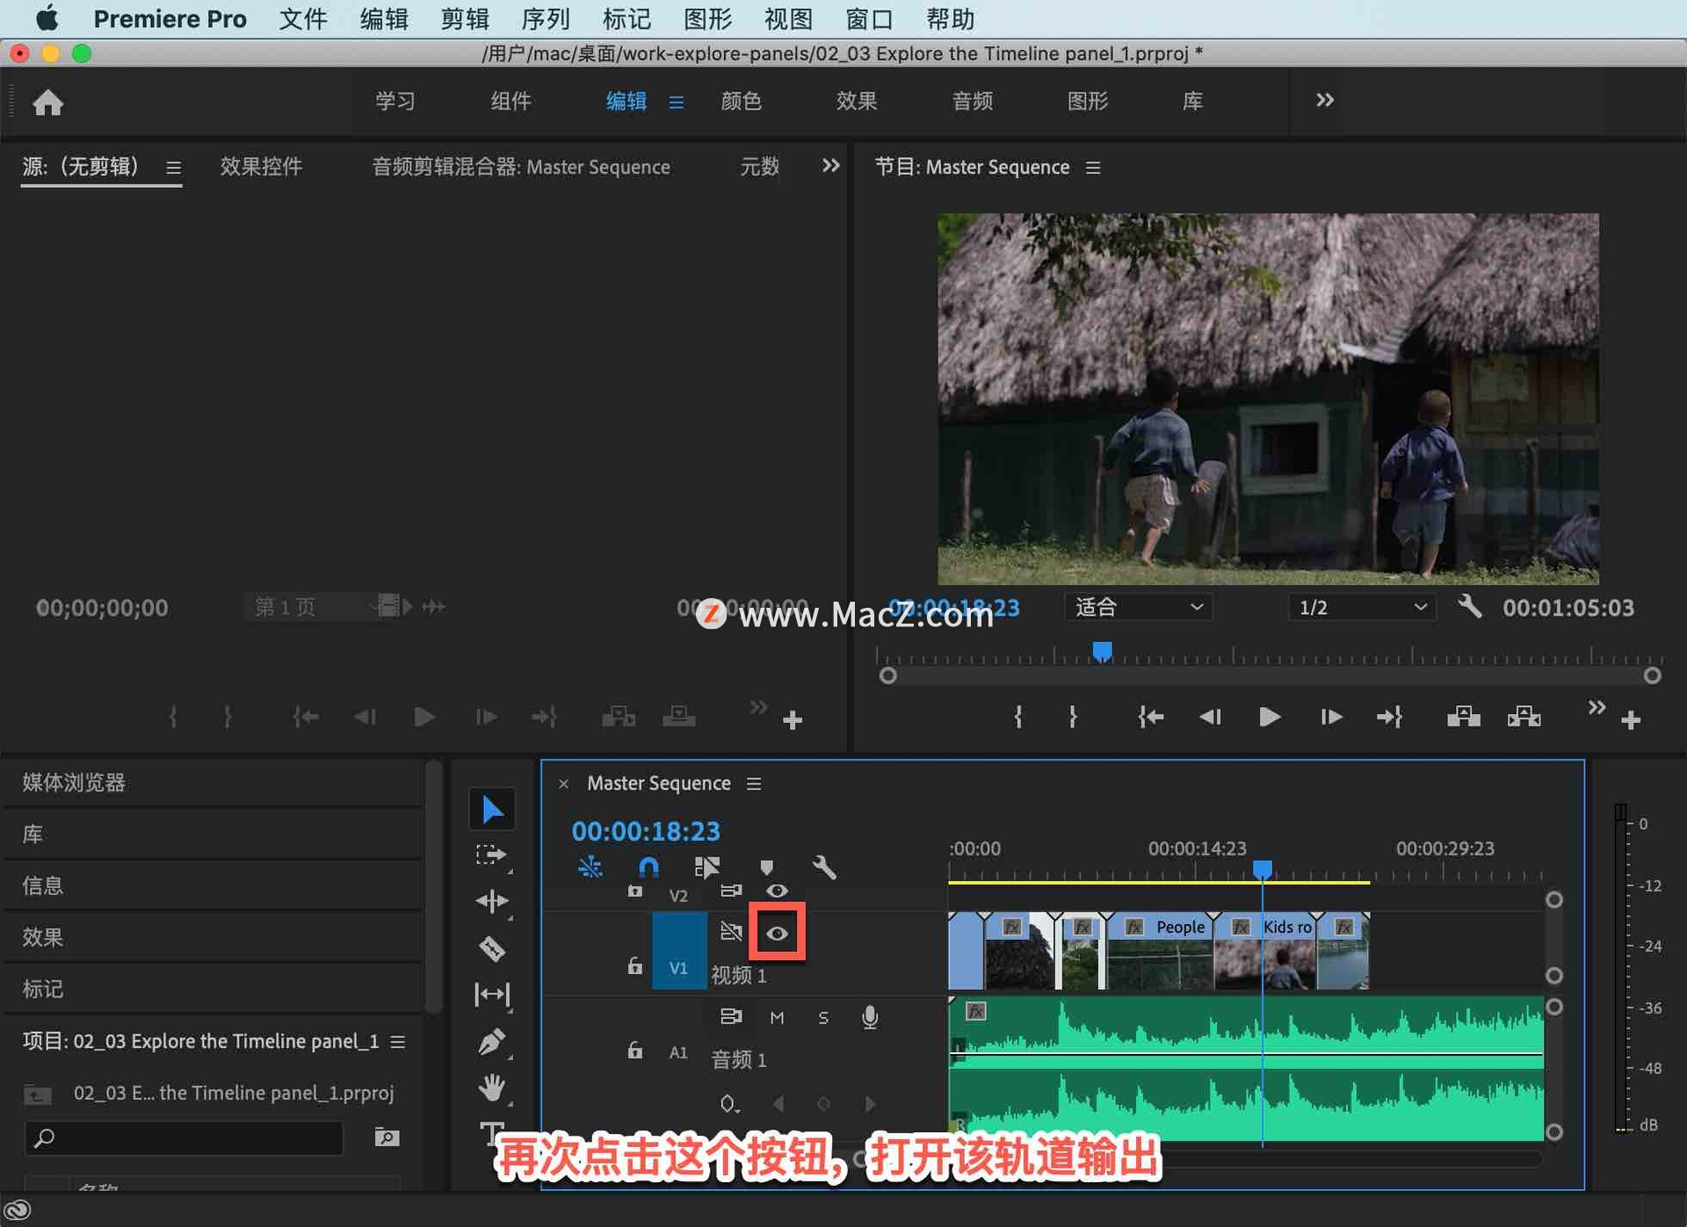Open A1 show keyframes menu
1687x1227 pixels.
728,1103
